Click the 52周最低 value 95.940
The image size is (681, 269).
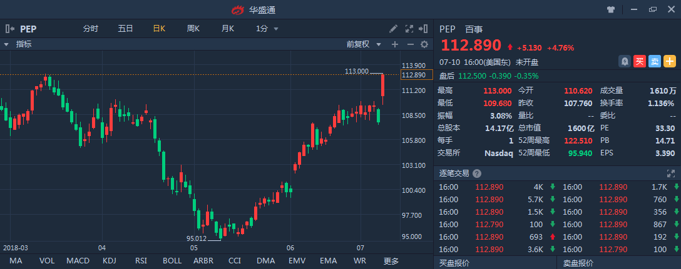[x=581, y=153]
